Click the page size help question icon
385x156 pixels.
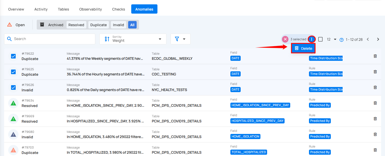point(341,40)
